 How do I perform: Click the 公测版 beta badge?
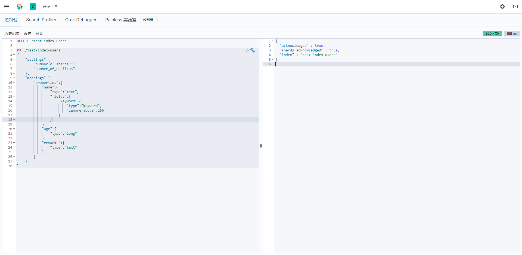pos(148,20)
